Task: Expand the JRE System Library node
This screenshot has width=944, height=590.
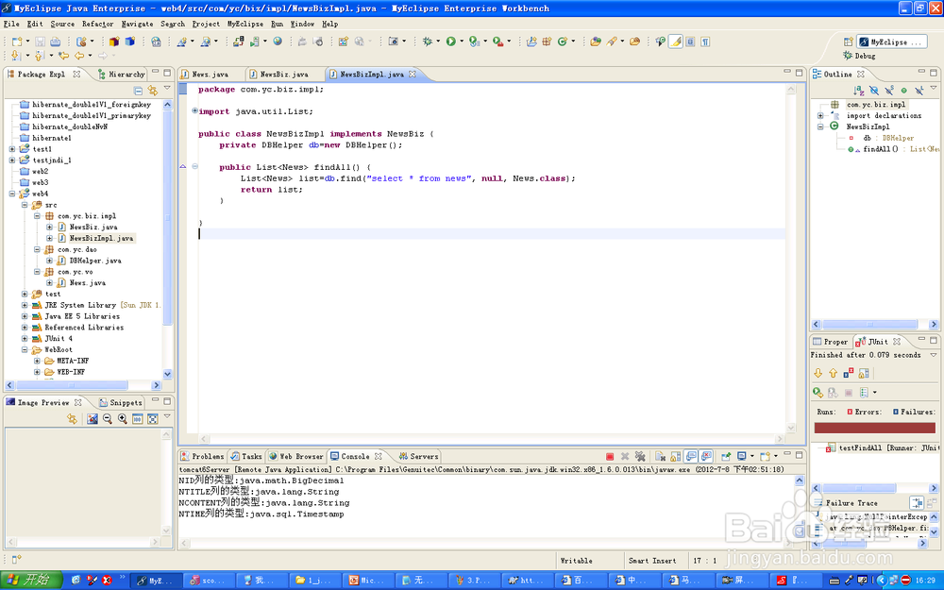Action: (25, 305)
